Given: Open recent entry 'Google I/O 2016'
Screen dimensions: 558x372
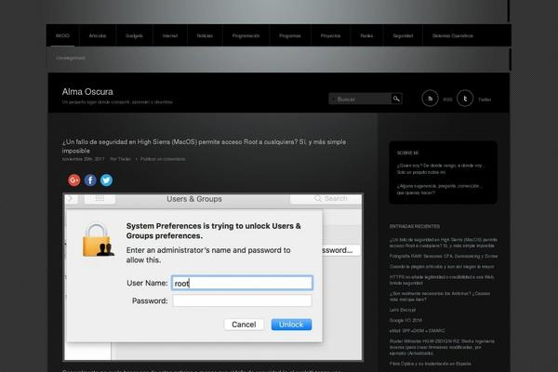Looking at the screenshot, I should [405, 320].
